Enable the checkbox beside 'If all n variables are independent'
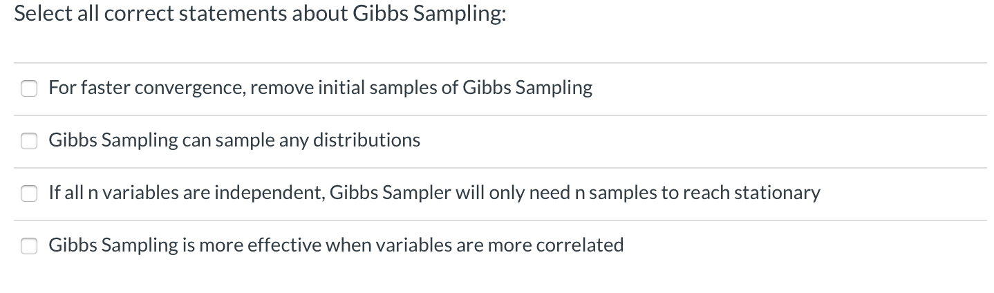Viewport: 994px width, 293px height. click(x=29, y=193)
